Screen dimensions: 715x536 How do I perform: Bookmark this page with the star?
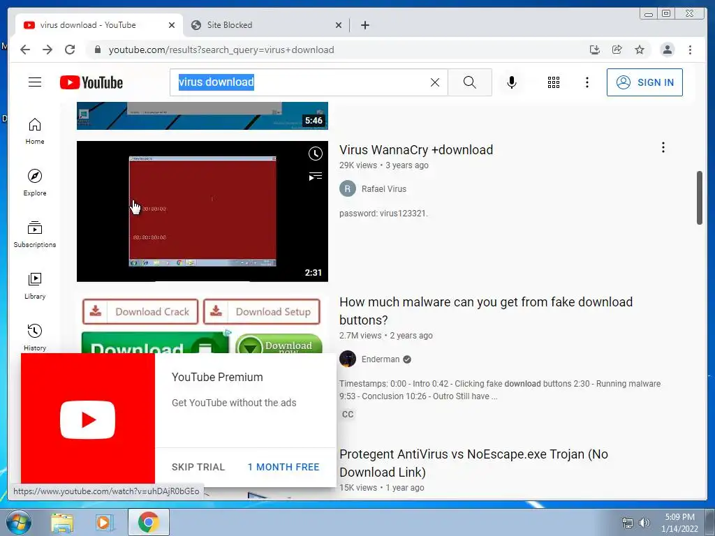(640, 50)
